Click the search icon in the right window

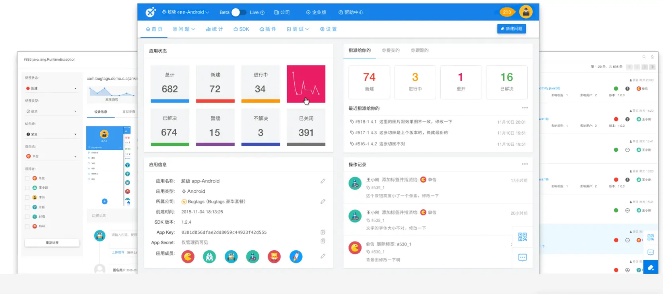point(644,57)
